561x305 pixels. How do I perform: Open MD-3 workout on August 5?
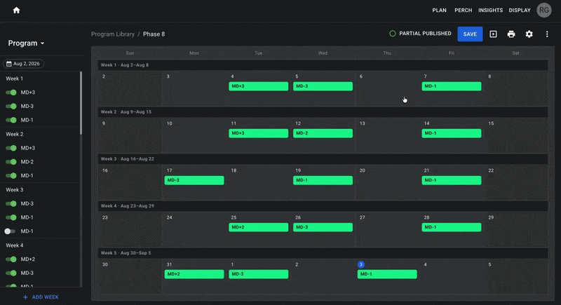point(323,86)
